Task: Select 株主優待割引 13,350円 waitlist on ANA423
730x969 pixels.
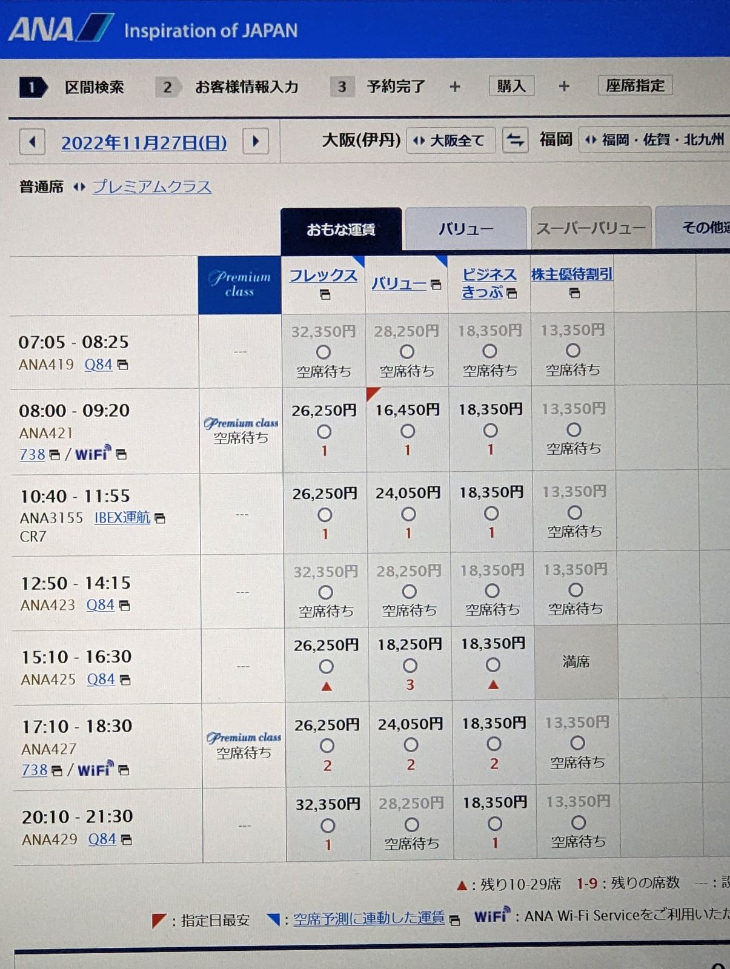Action: (576, 590)
